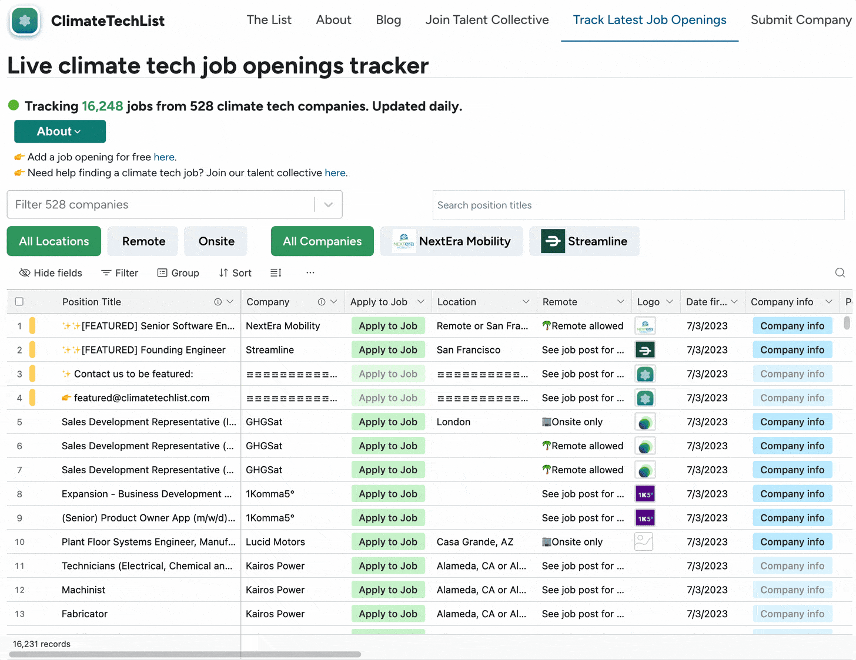Open the more options ellipsis menu
Screen dimensions: 856x660
tap(310, 272)
